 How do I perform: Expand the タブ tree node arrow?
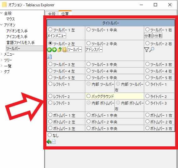1,72
